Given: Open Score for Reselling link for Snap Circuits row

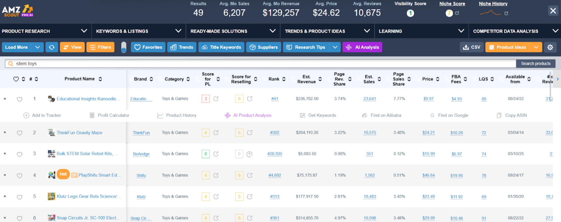Looking at the screenshot, I should (250, 218).
